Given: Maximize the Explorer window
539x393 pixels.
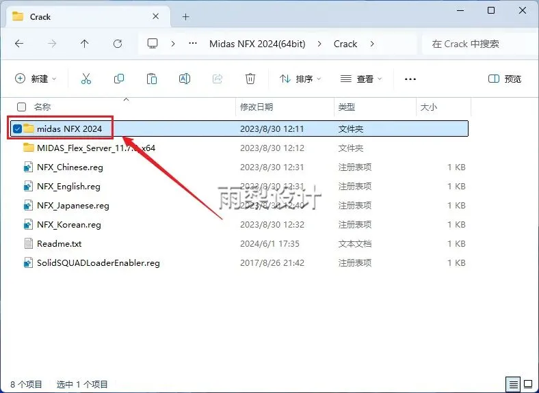Looking at the screenshot, I should (491, 11).
